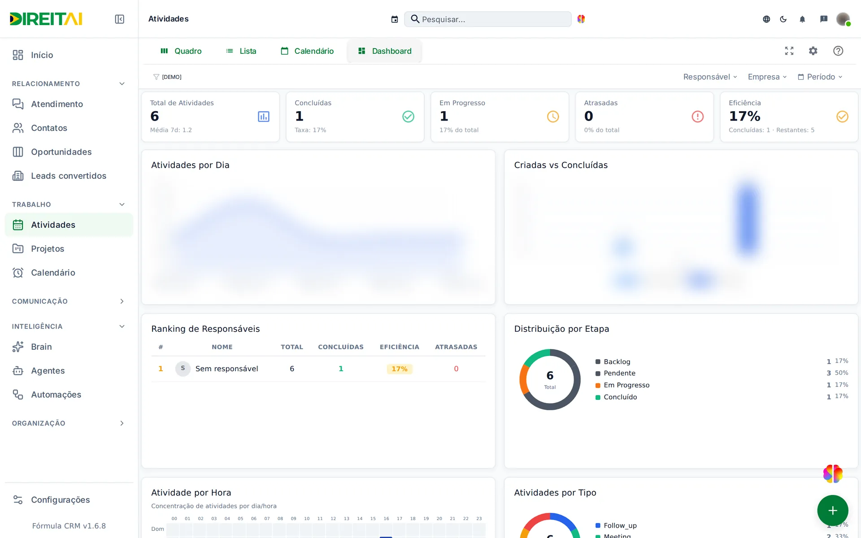The image size is (861, 538).
Task: Open Projetos in sidebar
Action: click(x=69, y=248)
